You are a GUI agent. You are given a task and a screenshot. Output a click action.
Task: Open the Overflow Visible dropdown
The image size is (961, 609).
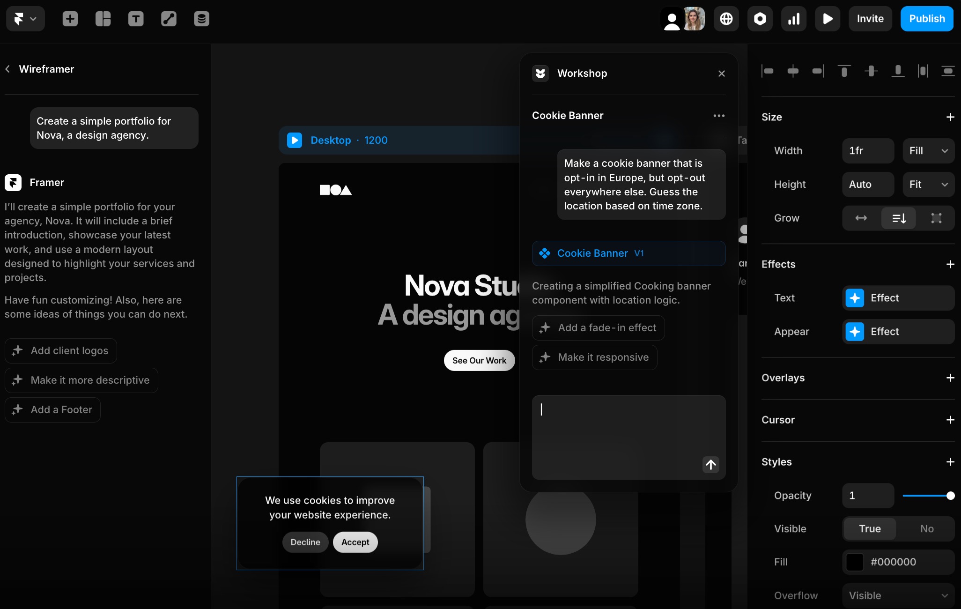point(898,595)
